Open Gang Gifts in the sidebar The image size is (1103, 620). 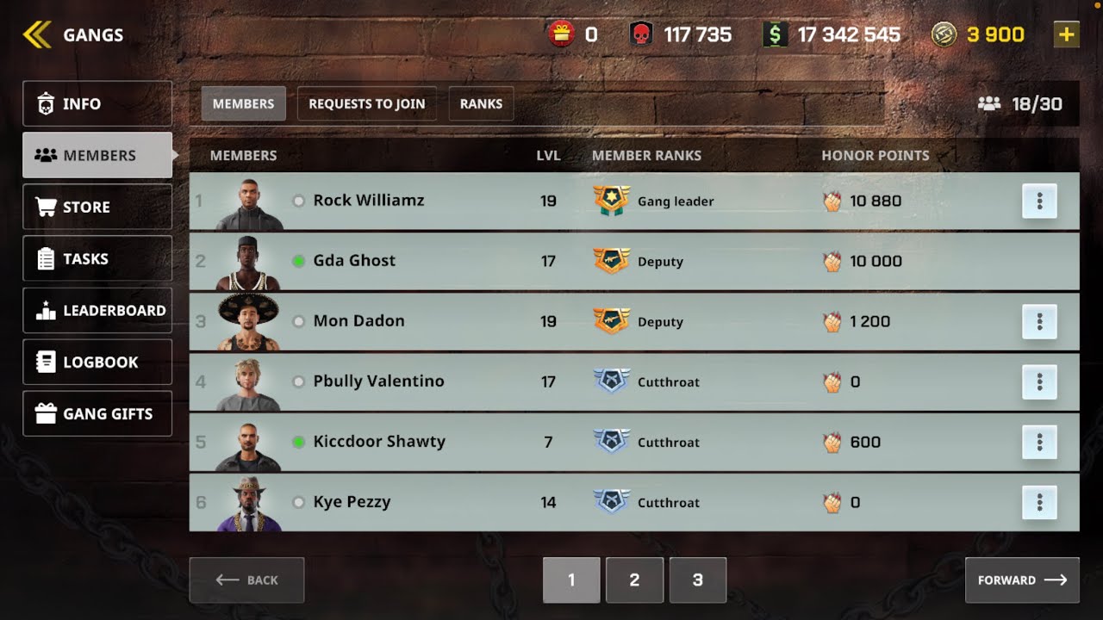click(x=97, y=413)
